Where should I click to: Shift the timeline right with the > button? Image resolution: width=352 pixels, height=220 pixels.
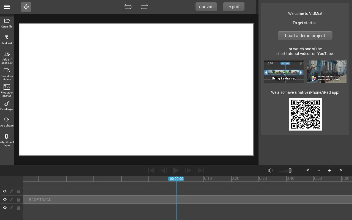[x=341, y=170]
